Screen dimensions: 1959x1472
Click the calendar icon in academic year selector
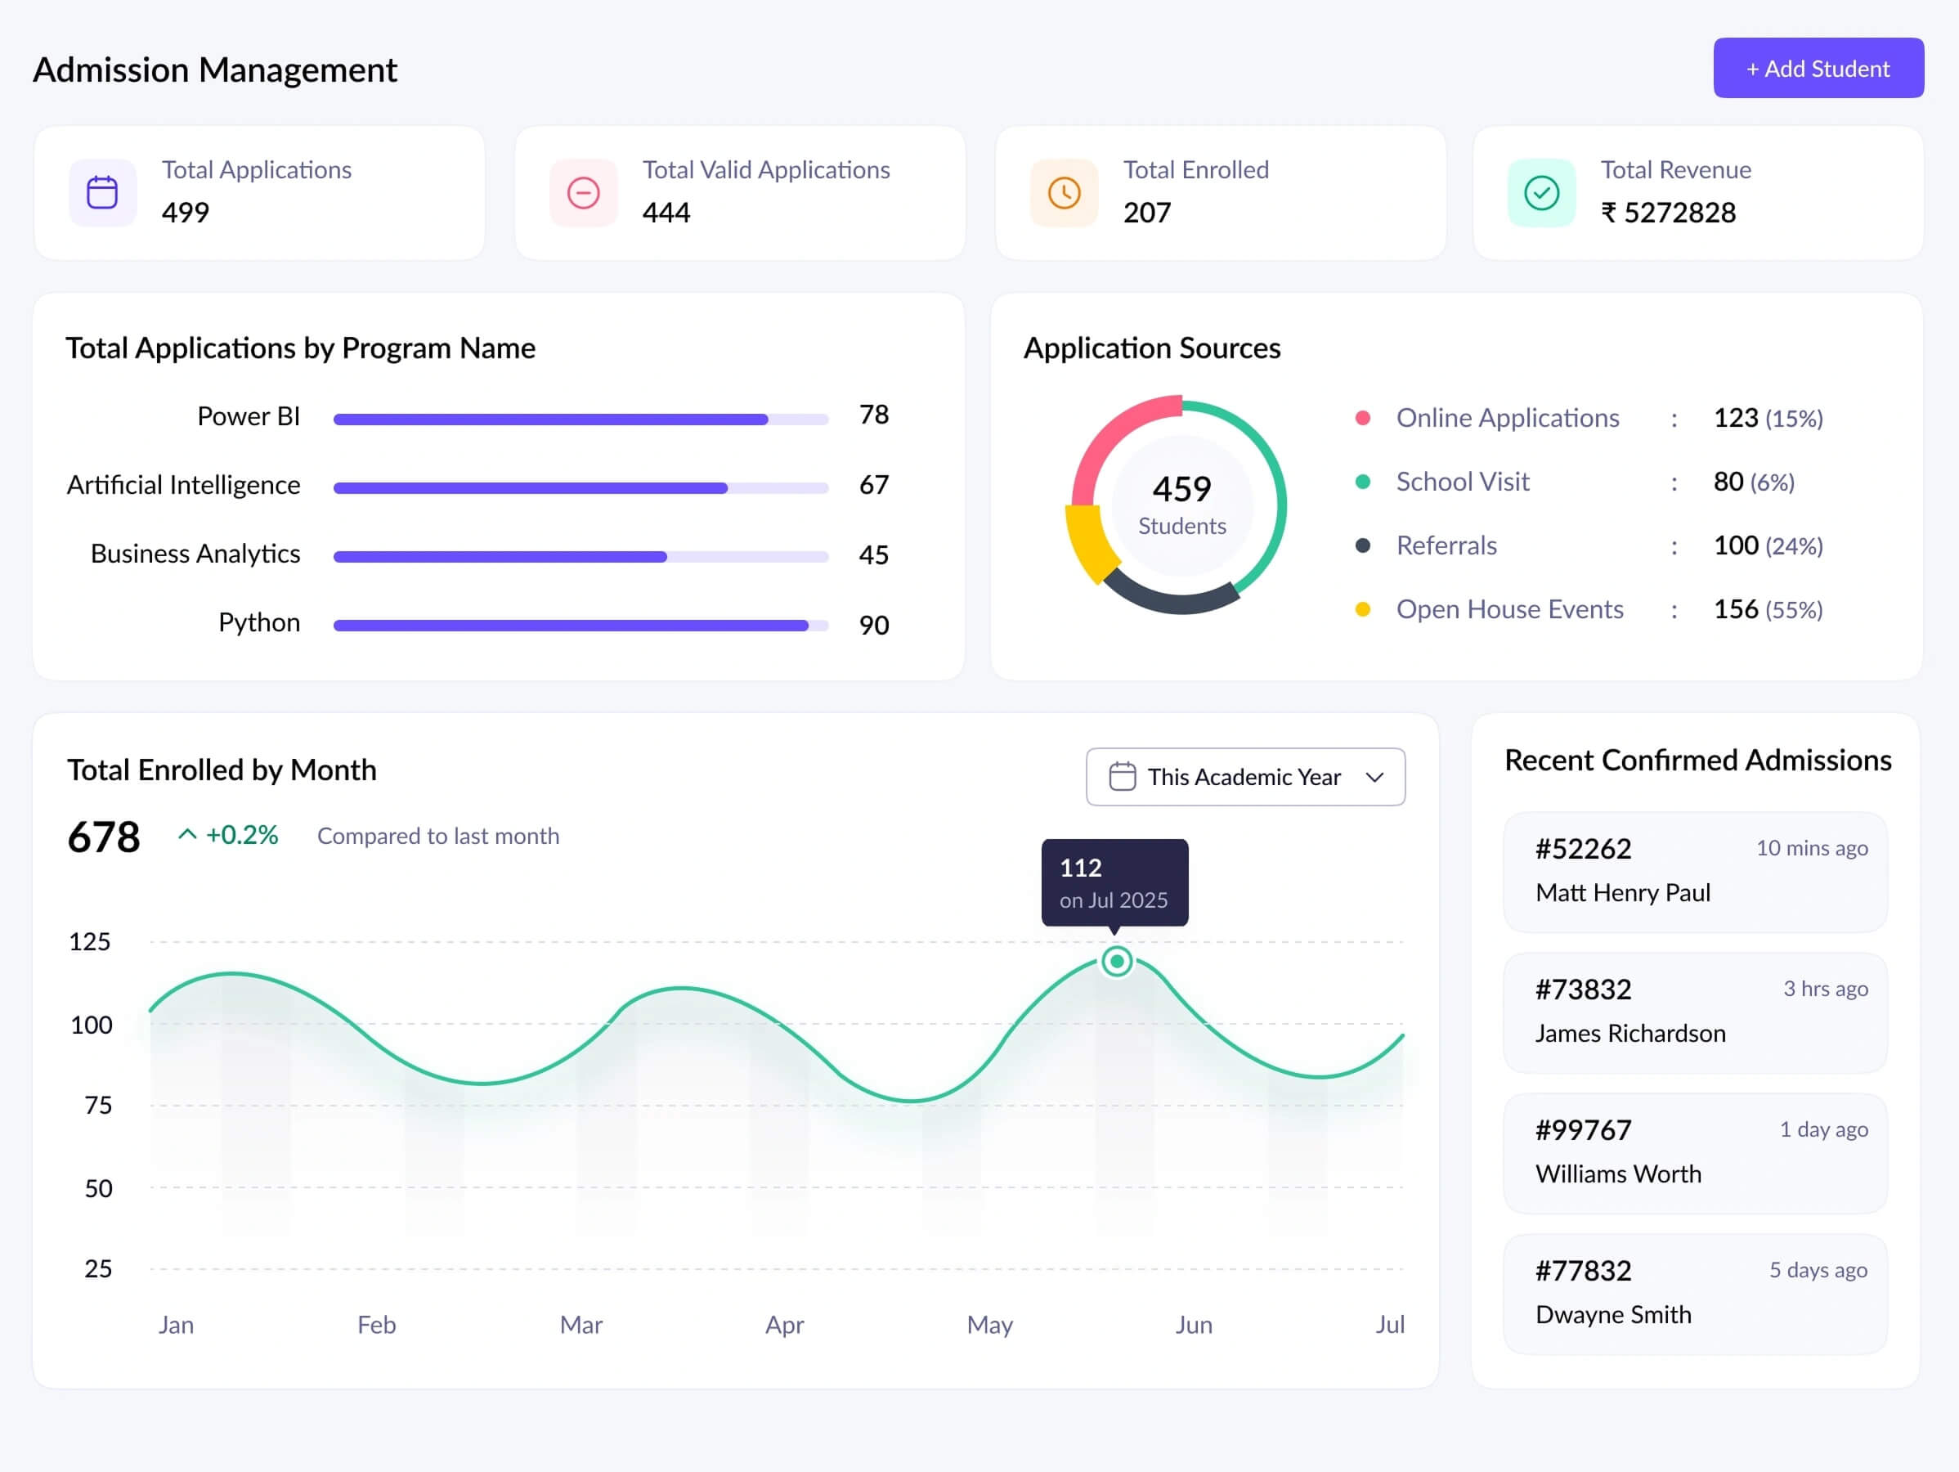point(1122,777)
